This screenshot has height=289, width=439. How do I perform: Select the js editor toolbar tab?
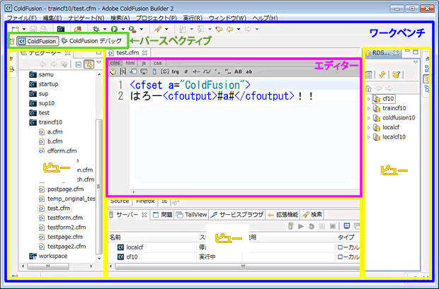click(144, 63)
